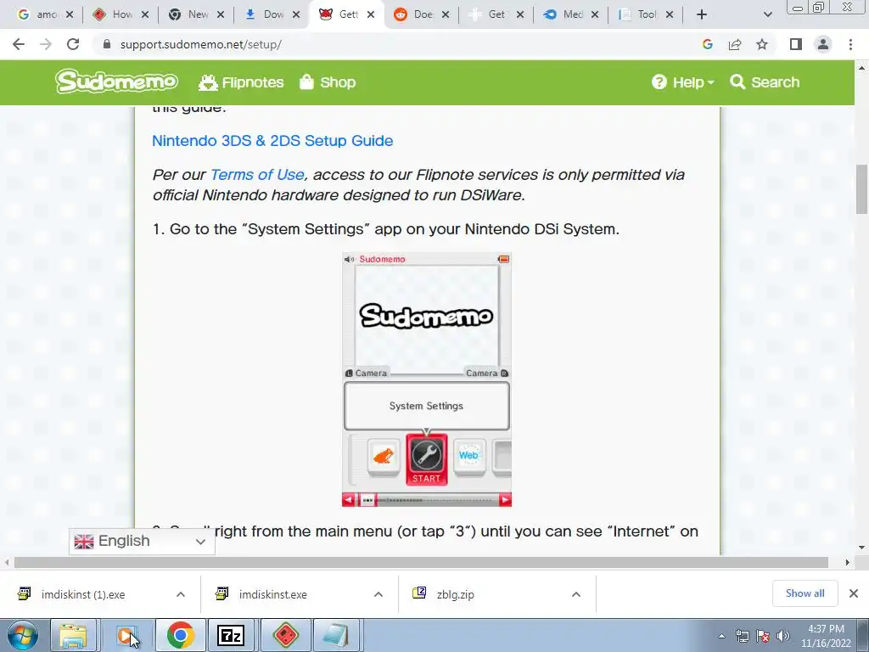This screenshot has height=652, width=869.
Task: Open the notepad taskbar icon
Action: [x=336, y=635]
